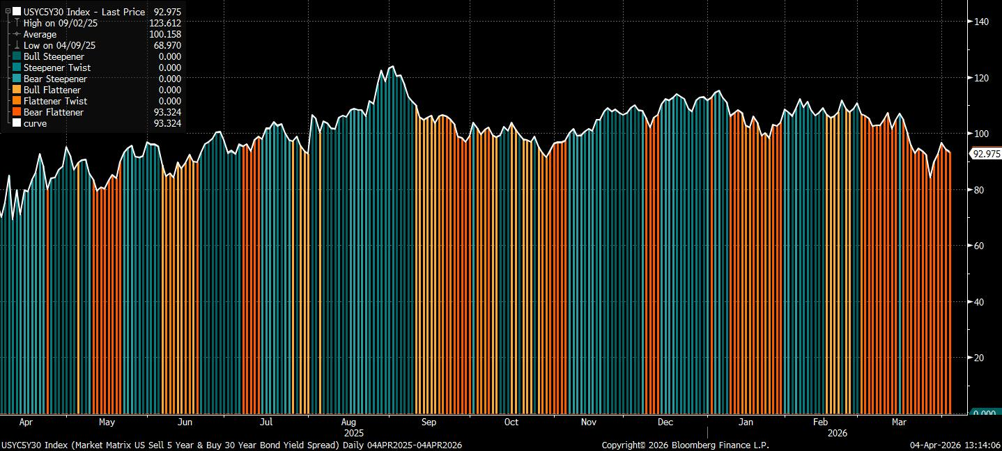
Task: Click the curve peak near early September
Action: pos(392,67)
